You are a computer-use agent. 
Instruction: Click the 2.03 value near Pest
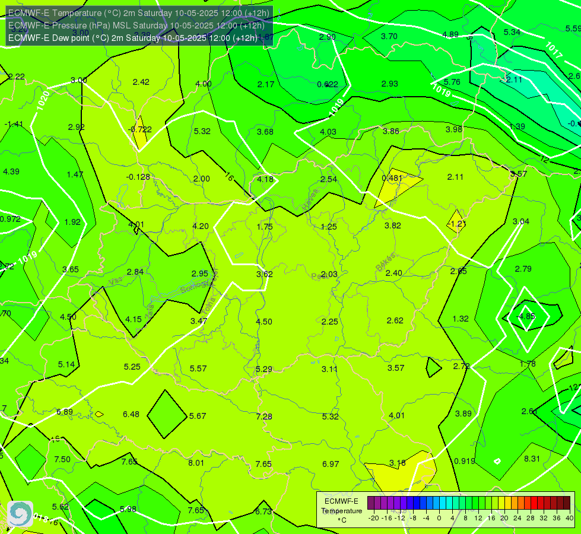pyautogui.click(x=329, y=274)
